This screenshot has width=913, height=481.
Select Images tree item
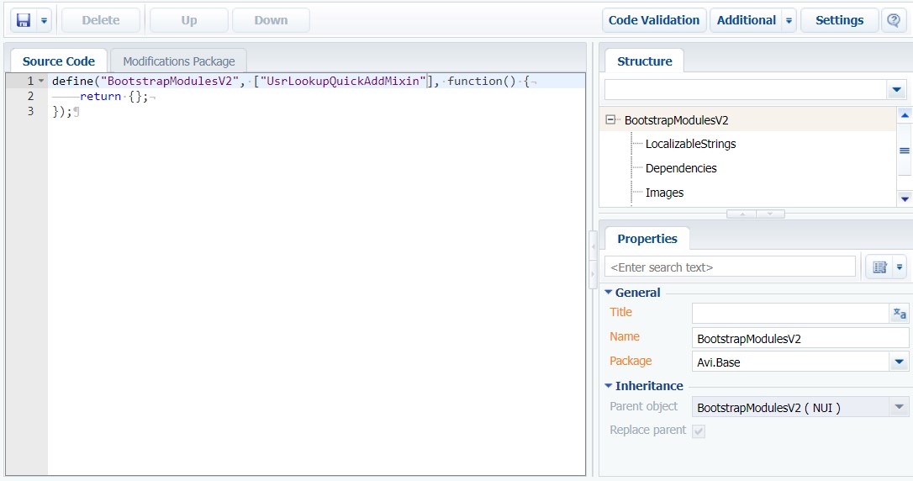point(664,193)
